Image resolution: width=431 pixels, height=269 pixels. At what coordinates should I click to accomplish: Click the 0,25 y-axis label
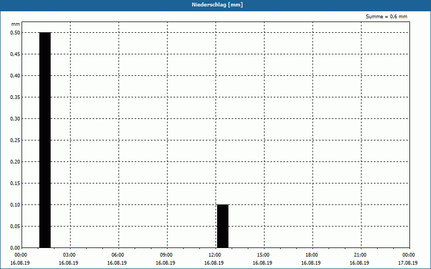coord(15,140)
